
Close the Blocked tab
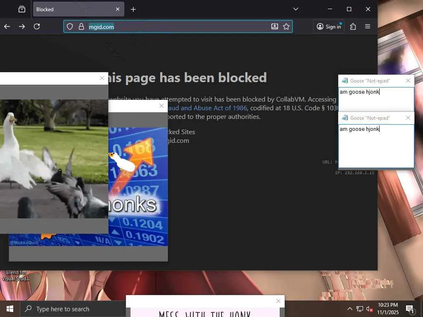[118, 9]
